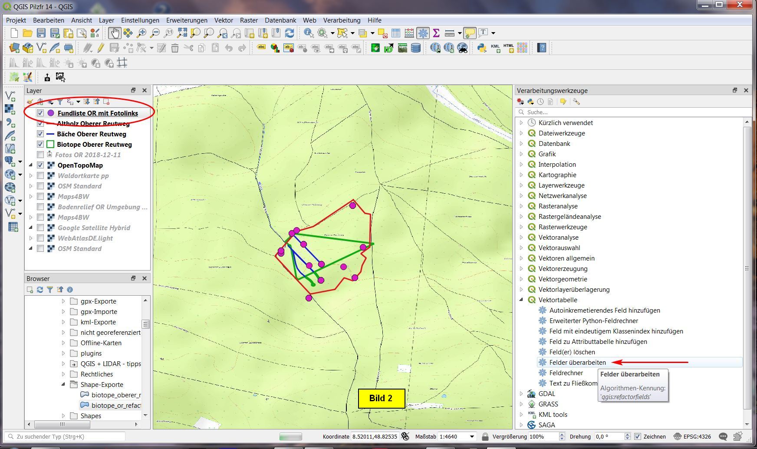The width and height of the screenshot is (757, 449).
Task: Open the Vektor menu
Action: coord(224,20)
